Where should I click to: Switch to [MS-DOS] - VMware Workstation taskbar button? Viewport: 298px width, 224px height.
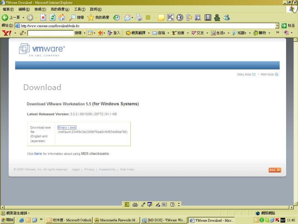(x=164, y=220)
